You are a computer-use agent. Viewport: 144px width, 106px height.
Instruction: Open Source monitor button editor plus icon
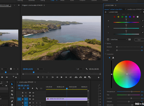click(x=16, y=77)
